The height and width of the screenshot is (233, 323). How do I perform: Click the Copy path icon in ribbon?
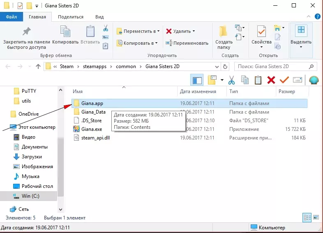pyautogui.click(x=106, y=37)
